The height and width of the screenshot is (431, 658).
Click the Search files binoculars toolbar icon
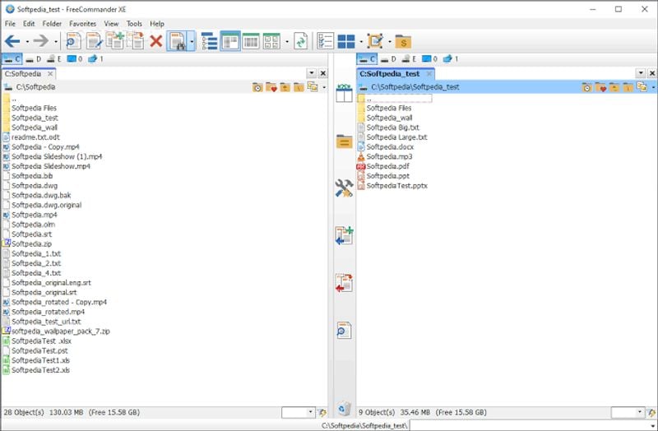coord(178,41)
